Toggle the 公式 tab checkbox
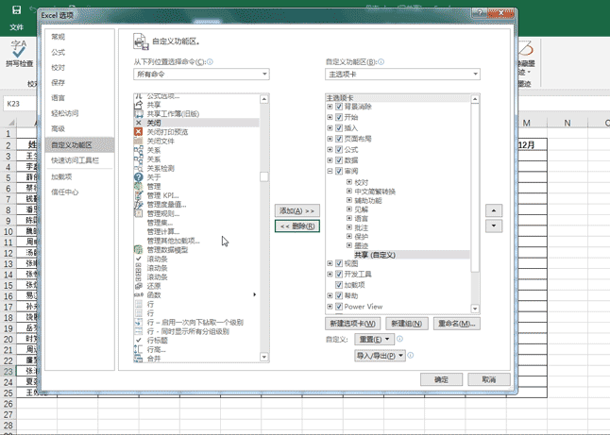The height and width of the screenshot is (435, 610). [x=339, y=150]
